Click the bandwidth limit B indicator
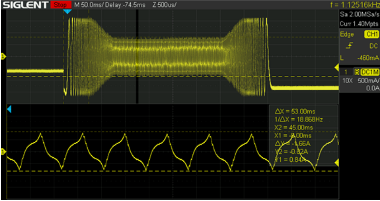Viewport: 380px width, 201px height. (x=356, y=72)
